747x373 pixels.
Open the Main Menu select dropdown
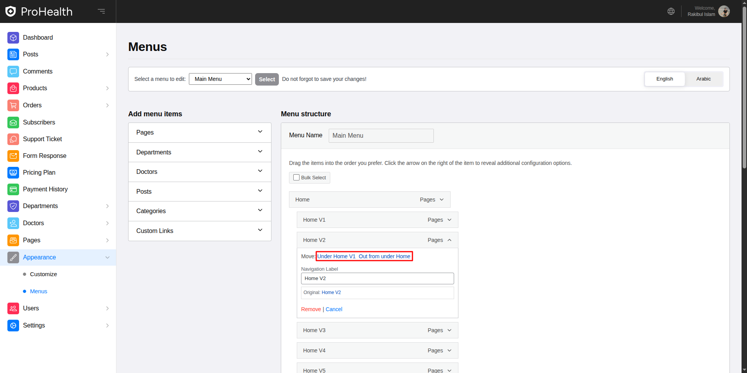pos(220,79)
